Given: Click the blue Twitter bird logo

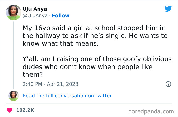Looking at the screenshot, I should point(168,9).
